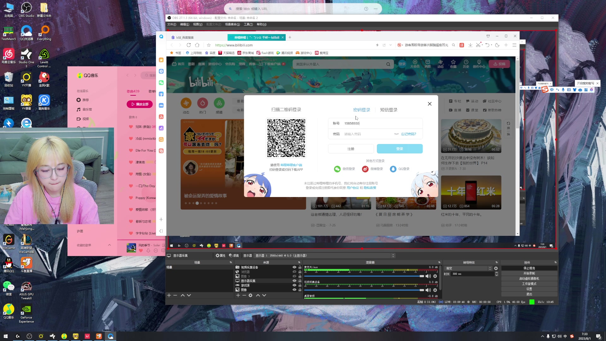The width and height of the screenshot is (606, 341).
Task: Move selected source up with arrow
Action: coord(258,295)
